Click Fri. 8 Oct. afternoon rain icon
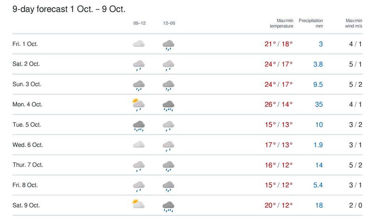The height and width of the screenshot is (217, 369). click(168, 187)
